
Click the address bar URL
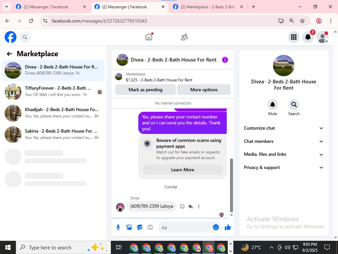[99, 21]
